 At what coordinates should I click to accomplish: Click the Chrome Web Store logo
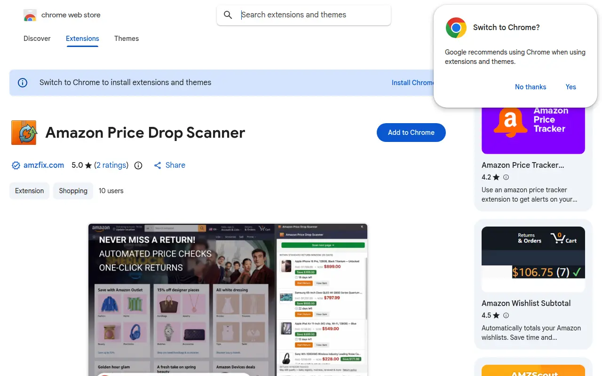coord(30,16)
